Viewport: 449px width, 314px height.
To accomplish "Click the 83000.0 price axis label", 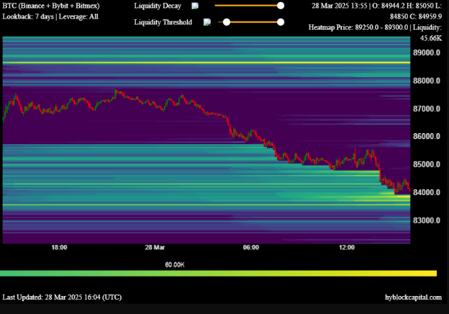I will coord(427,220).
